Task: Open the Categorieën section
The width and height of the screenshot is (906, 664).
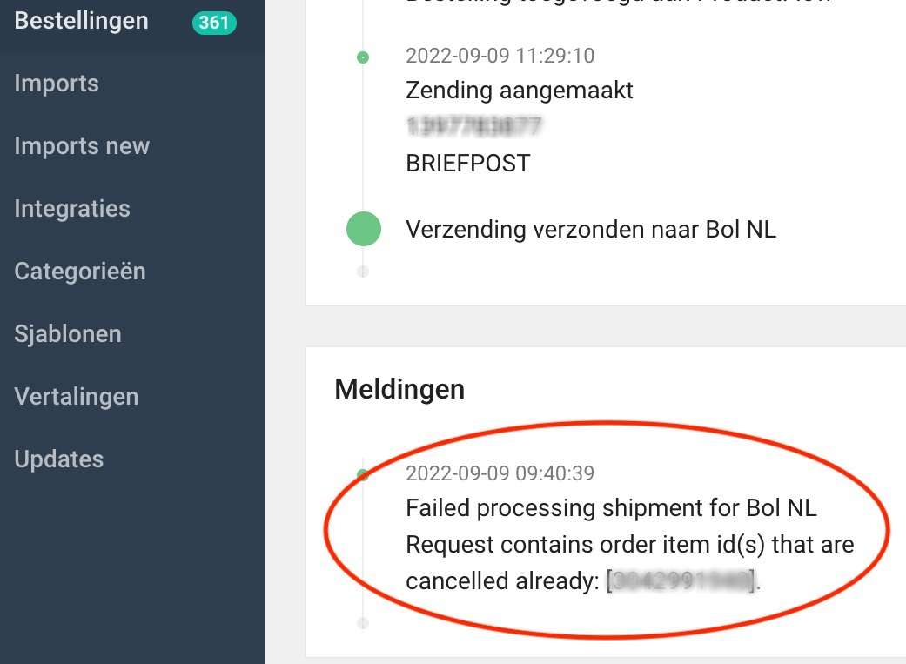Action: pos(79,272)
